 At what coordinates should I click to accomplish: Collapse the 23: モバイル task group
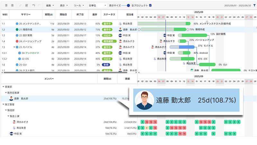14,47
